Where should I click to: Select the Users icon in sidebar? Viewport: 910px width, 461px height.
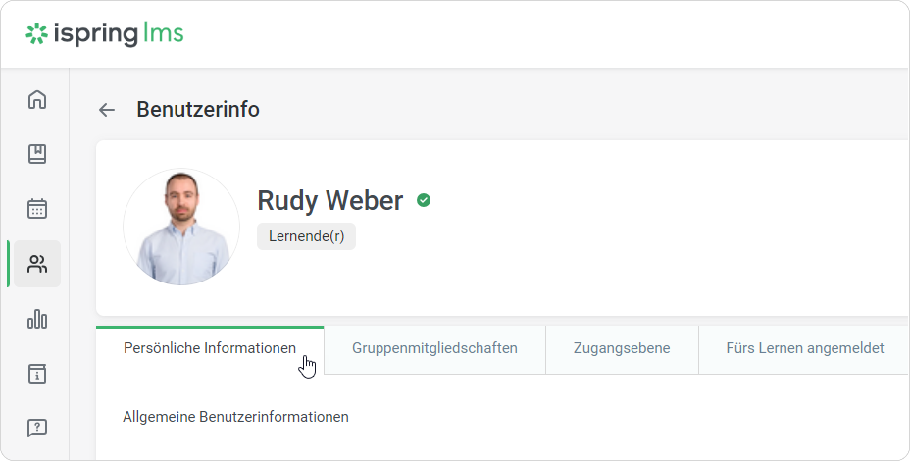pos(37,264)
